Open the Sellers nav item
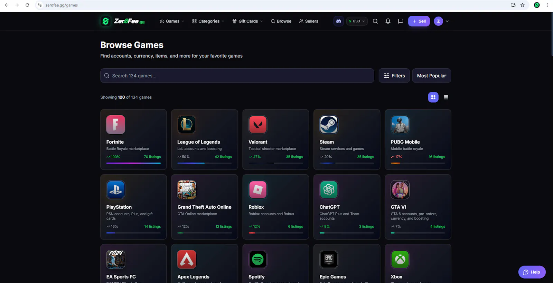The height and width of the screenshot is (283, 553). (x=309, y=21)
